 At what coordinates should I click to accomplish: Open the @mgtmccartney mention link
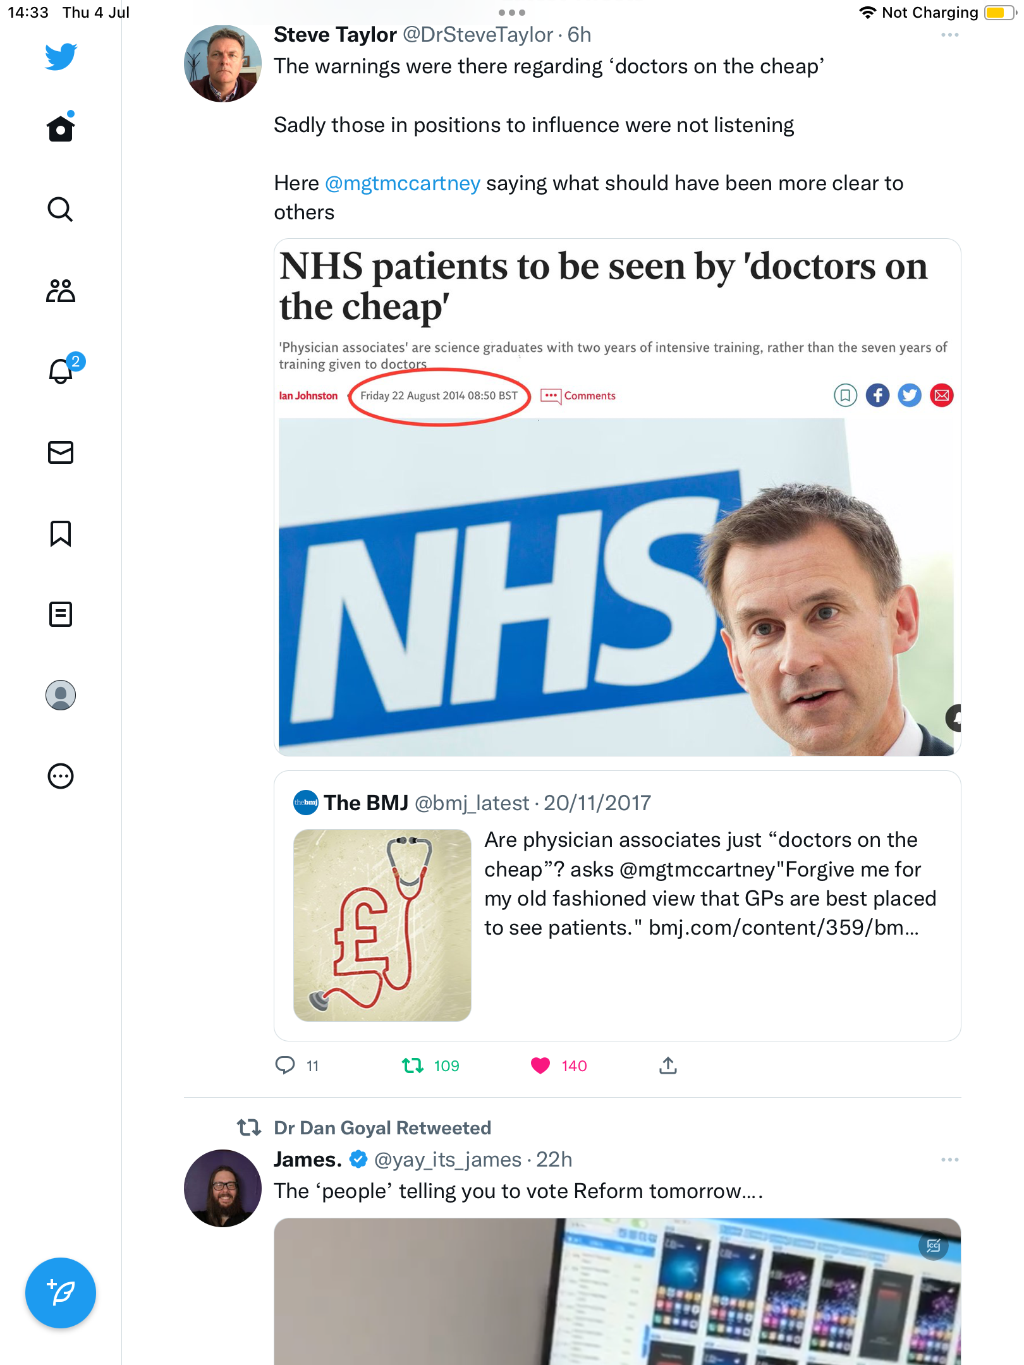tap(403, 183)
